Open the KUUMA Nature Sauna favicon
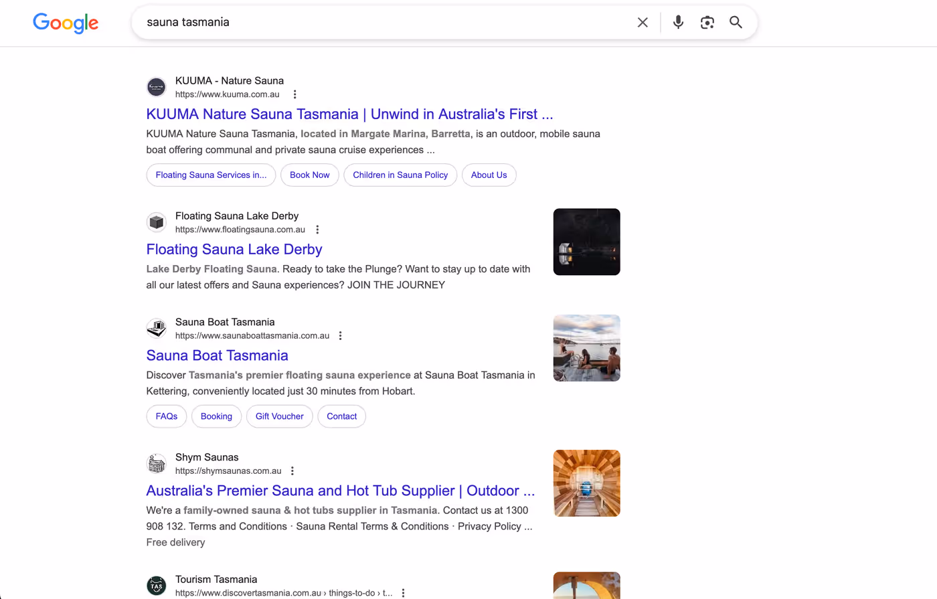The image size is (937, 599). [156, 87]
